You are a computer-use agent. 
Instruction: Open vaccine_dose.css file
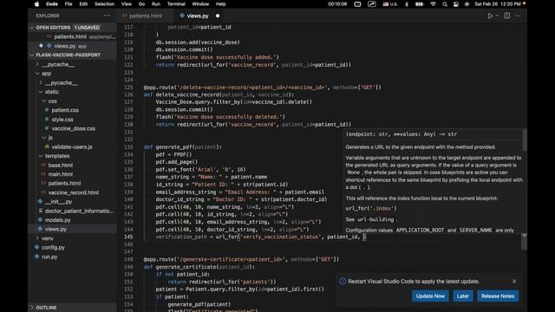pos(73,129)
